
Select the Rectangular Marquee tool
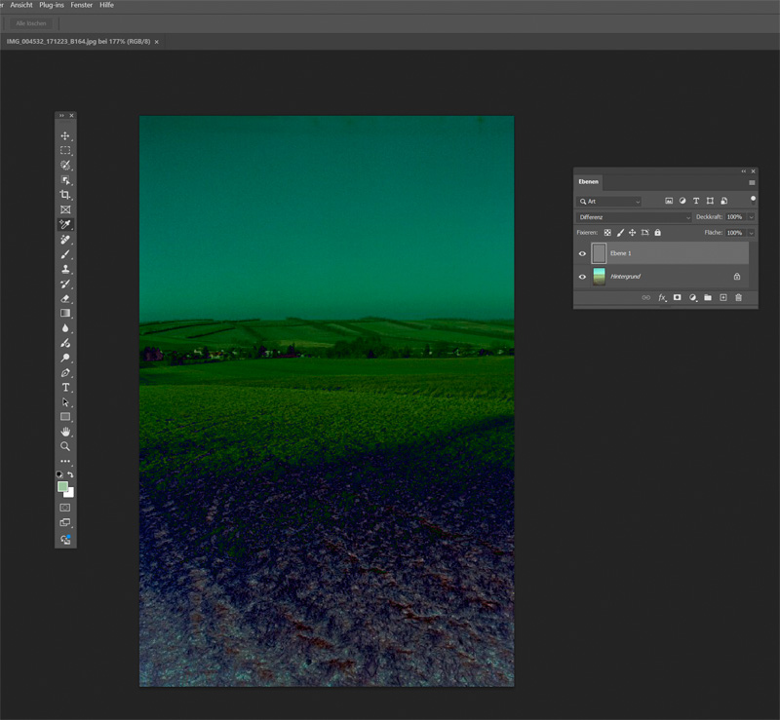65,150
